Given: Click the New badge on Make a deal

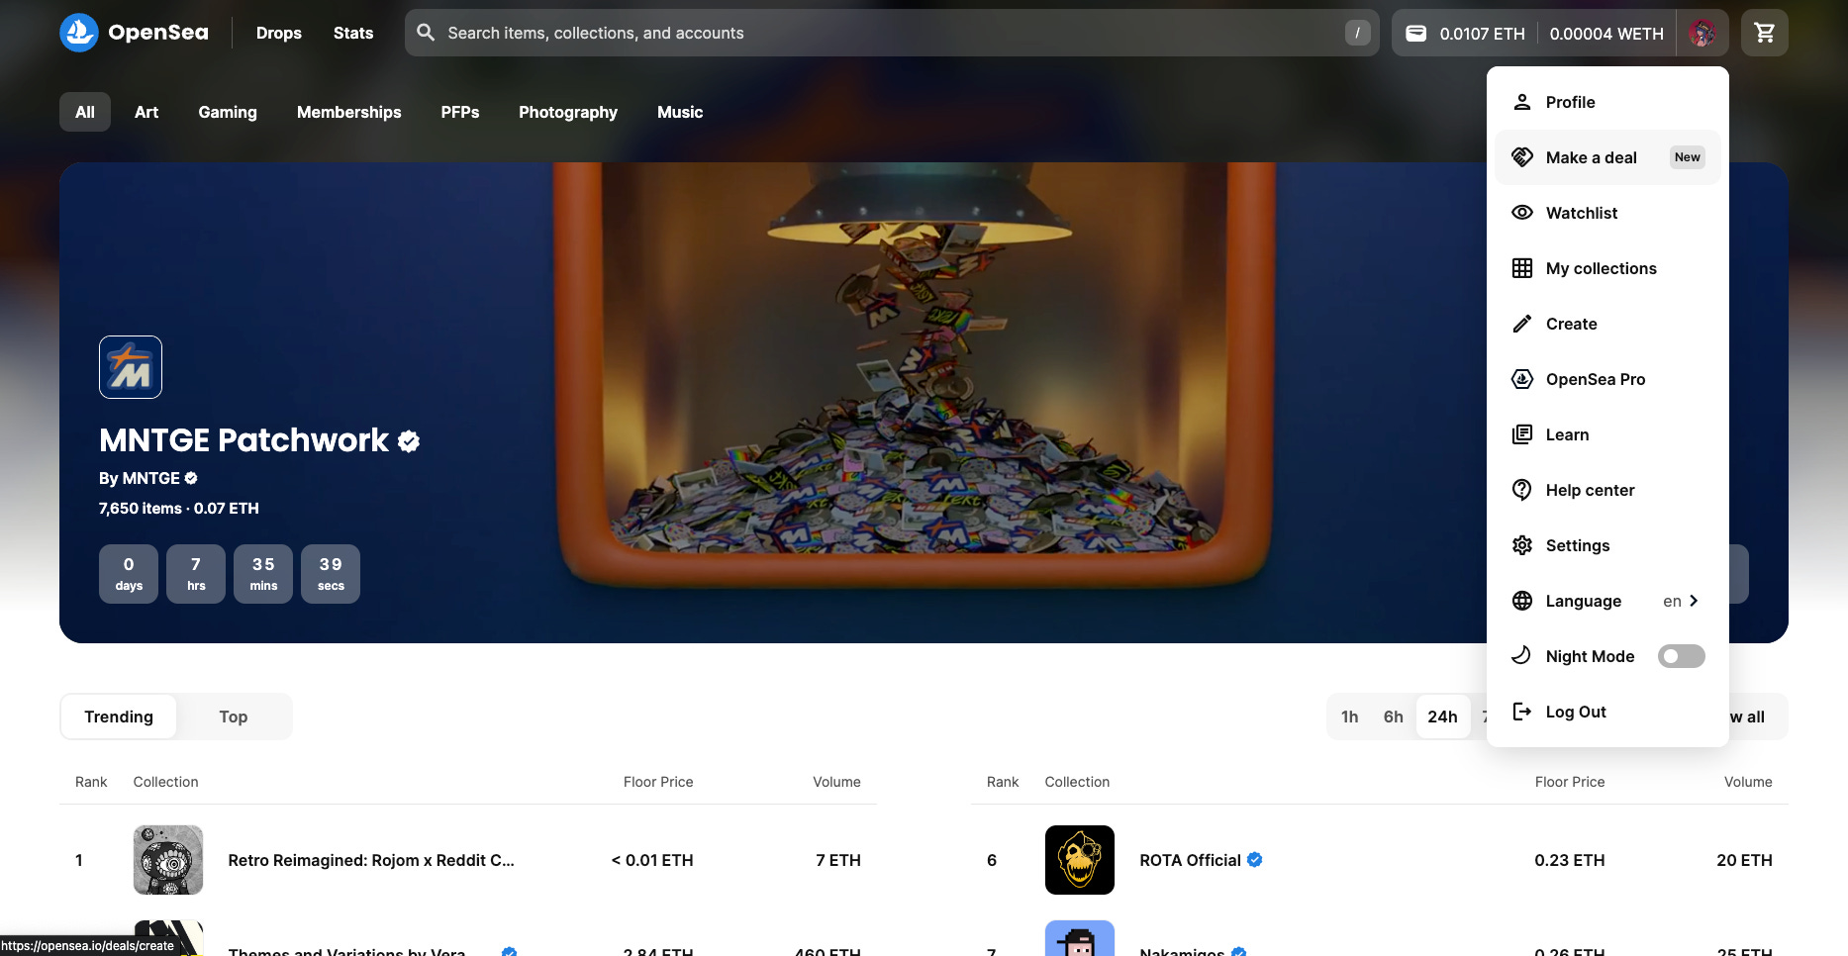Looking at the screenshot, I should pos(1688,157).
